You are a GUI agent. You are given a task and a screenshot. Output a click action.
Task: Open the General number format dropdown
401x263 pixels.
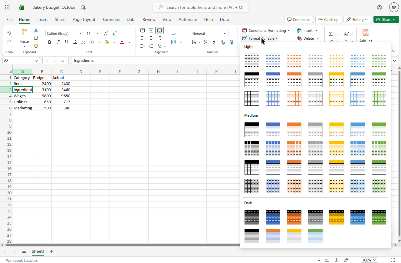[209, 34]
